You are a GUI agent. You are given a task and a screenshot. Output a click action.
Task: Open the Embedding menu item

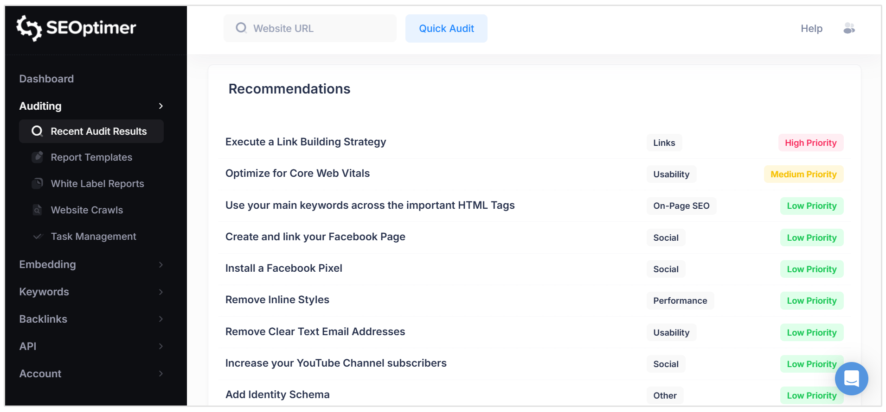[47, 264]
